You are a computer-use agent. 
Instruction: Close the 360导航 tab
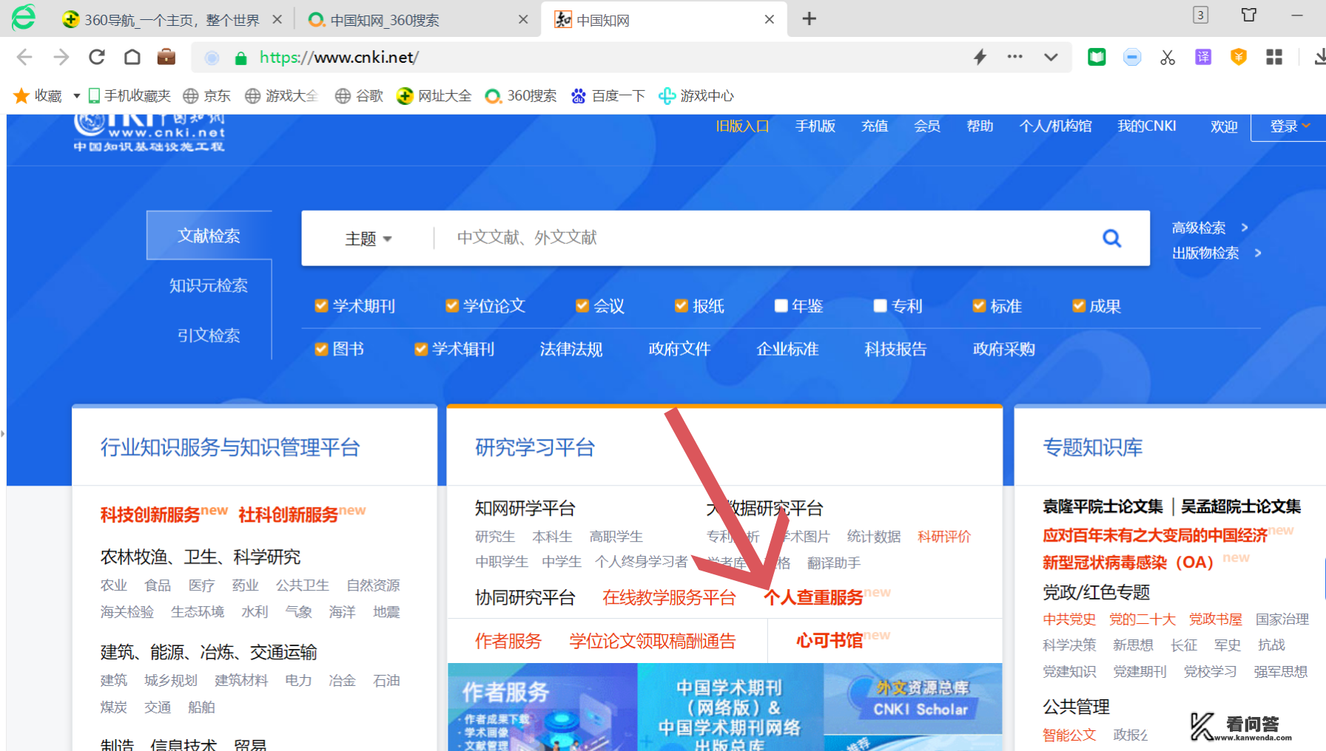pos(277,20)
